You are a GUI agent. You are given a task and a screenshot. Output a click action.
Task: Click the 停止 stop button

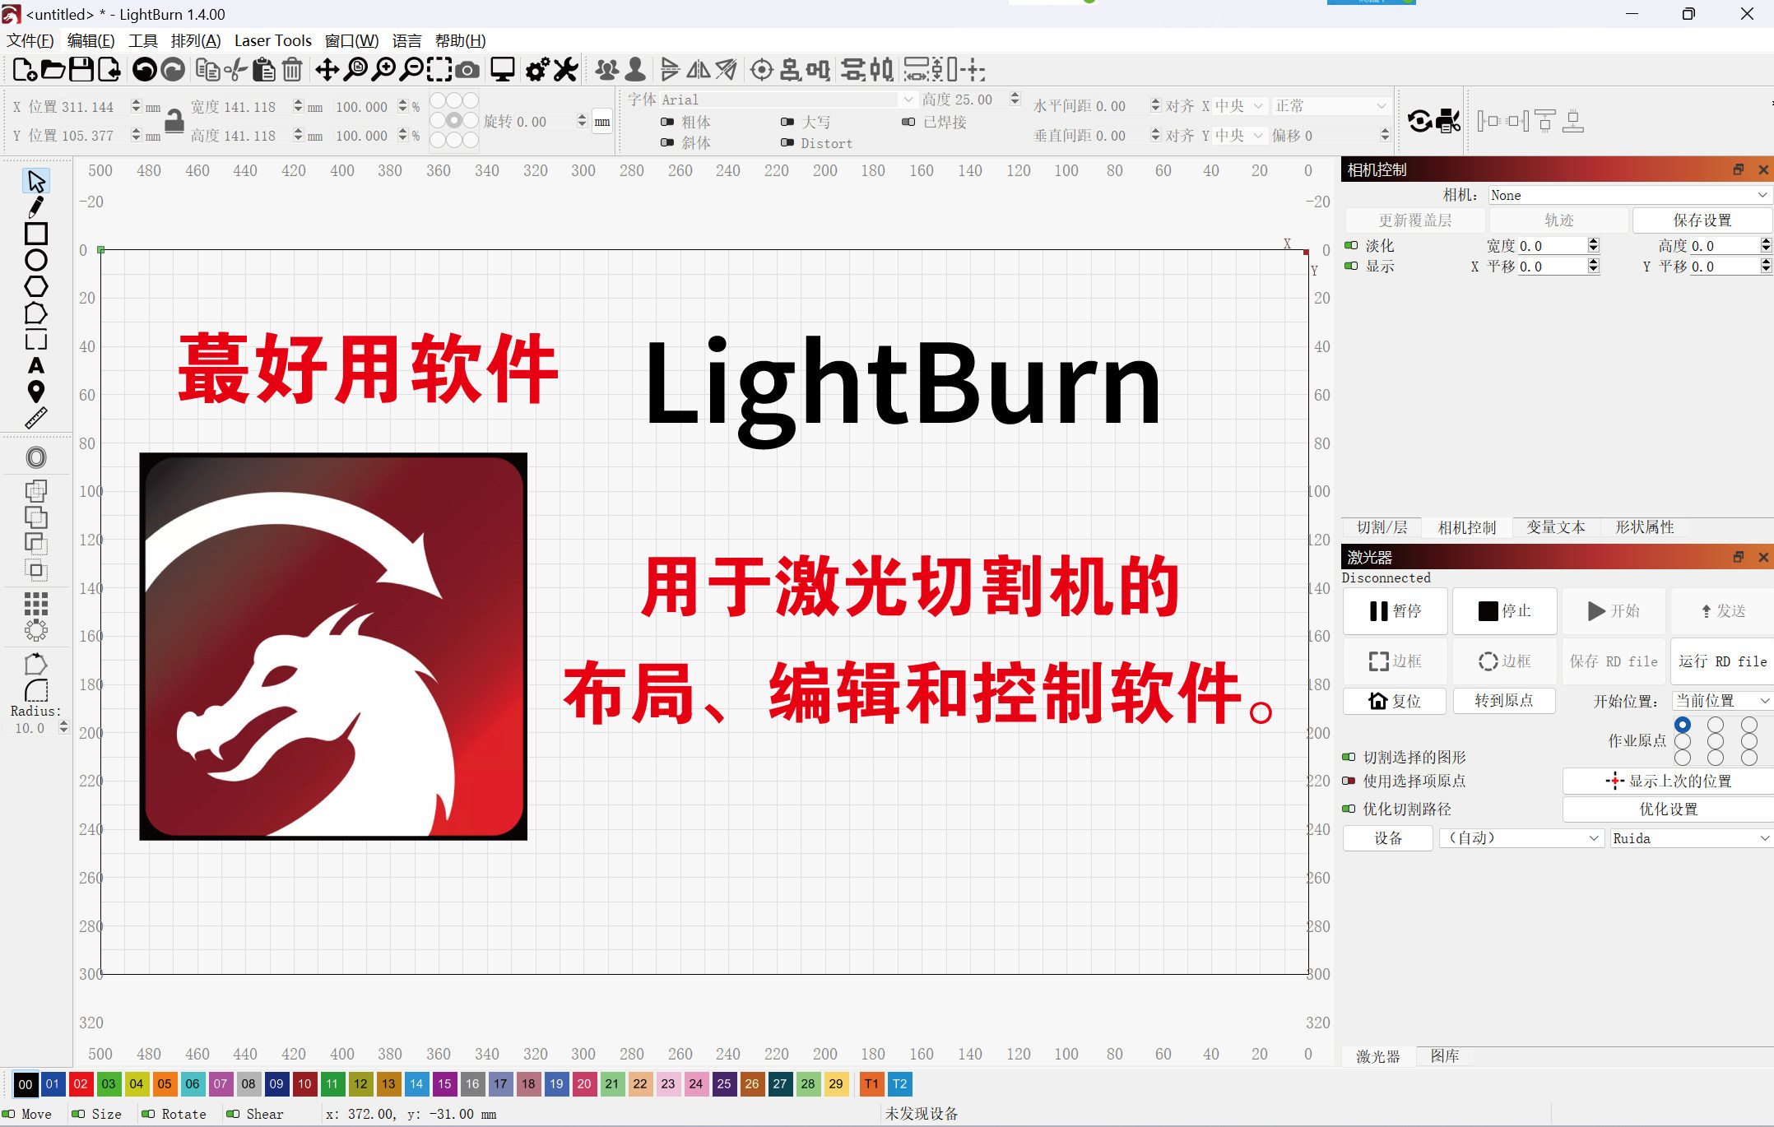tap(1505, 610)
